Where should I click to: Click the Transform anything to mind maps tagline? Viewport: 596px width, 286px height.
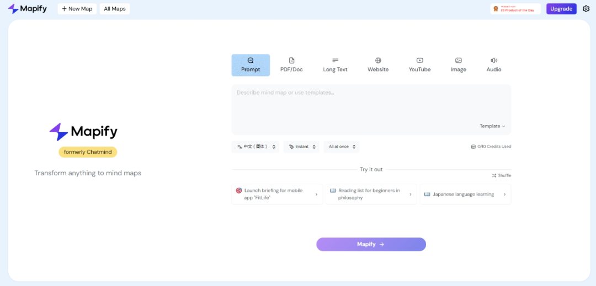(88, 173)
